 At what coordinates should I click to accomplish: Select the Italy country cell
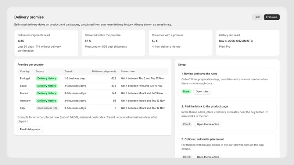coord(22,108)
